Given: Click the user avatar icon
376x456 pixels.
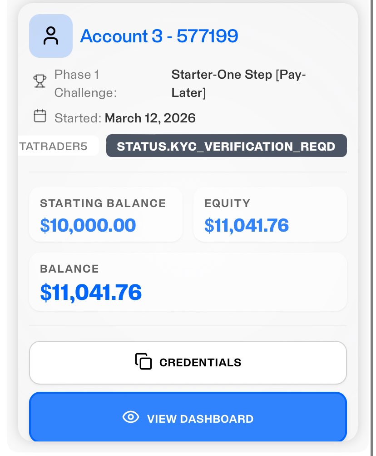Looking at the screenshot, I should (51, 36).
